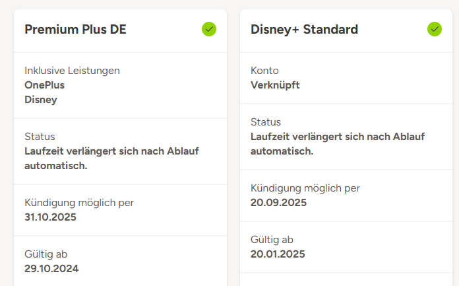Click the Konto label in Disney+ card

[x=265, y=71]
